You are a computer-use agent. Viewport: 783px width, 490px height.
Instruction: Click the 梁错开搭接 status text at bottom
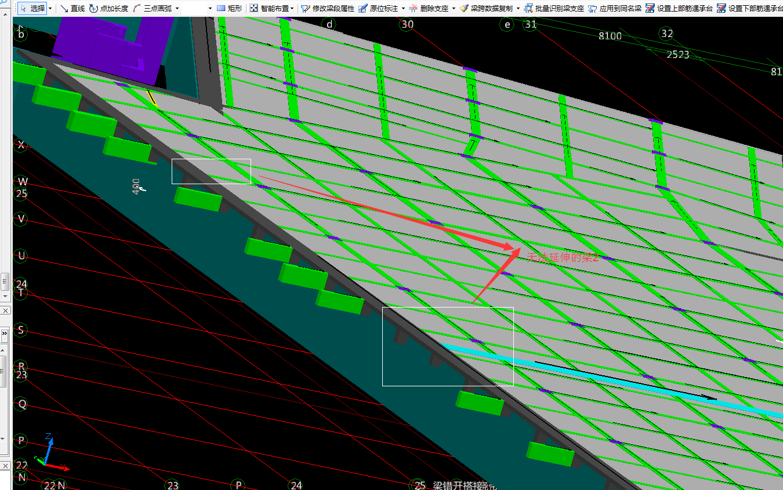(466, 486)
